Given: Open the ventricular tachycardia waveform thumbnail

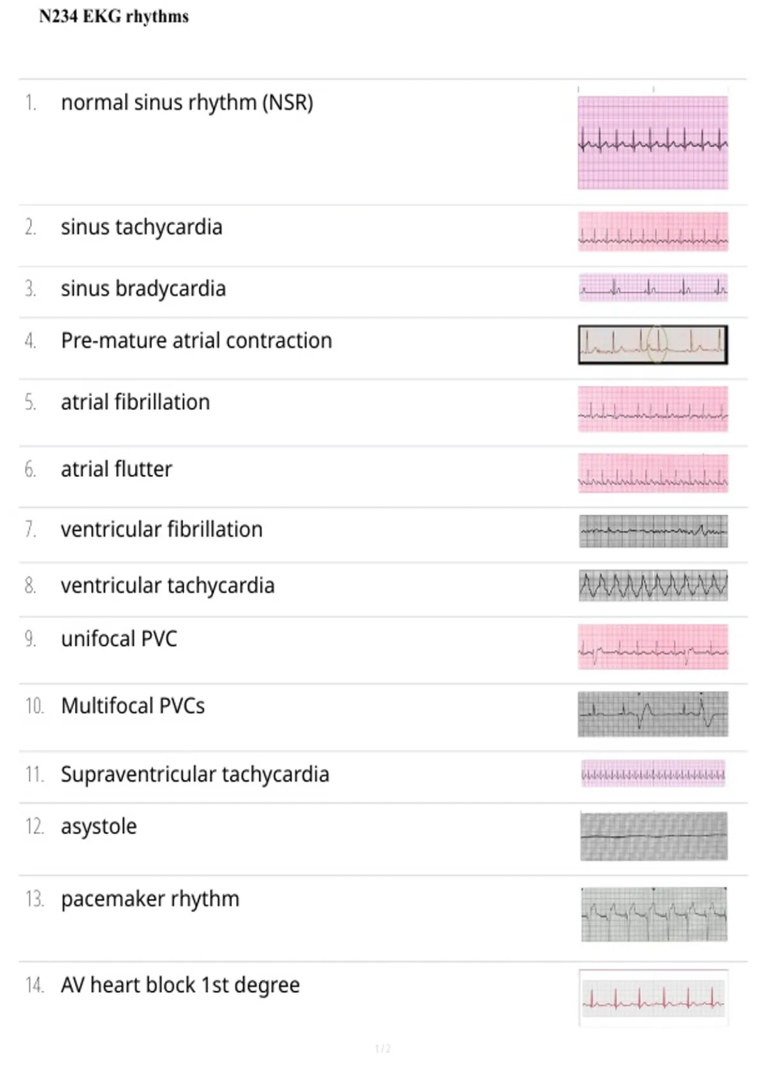Looking at the screenshot, I should tap(653, 585).
